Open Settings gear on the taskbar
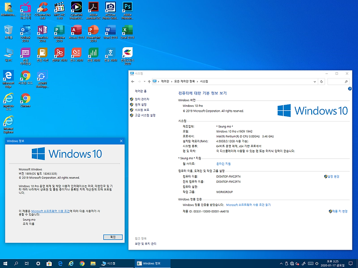Viewport: 358px width, 268px height. click(38, 264)
